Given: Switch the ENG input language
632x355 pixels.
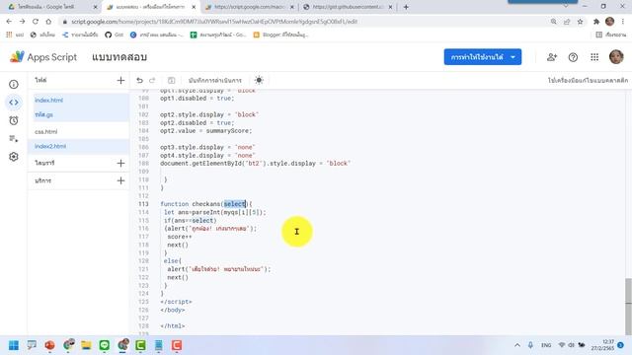Looking at the screenshot, I should point(546,345).
